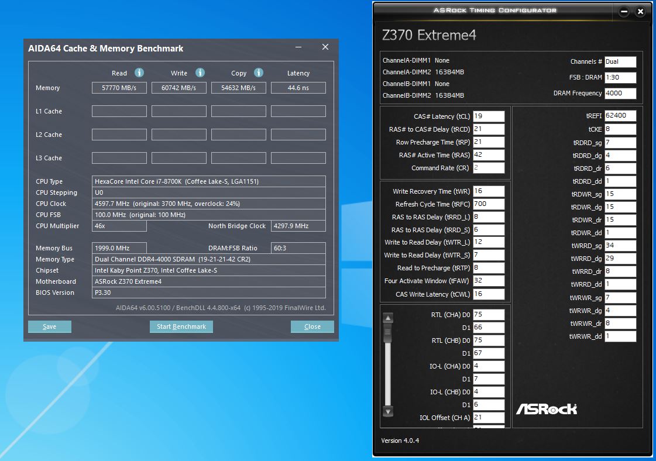Click the tREFI field showing 62400

(620, 116)
